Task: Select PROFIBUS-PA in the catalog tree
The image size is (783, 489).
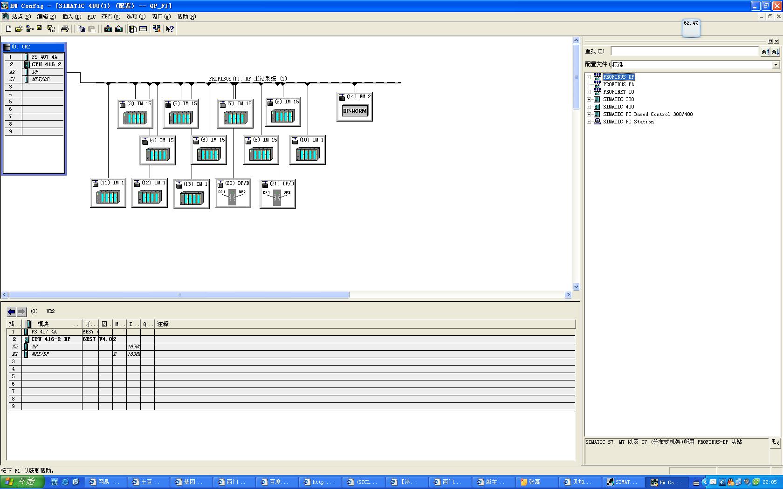Action: point(618,85)
